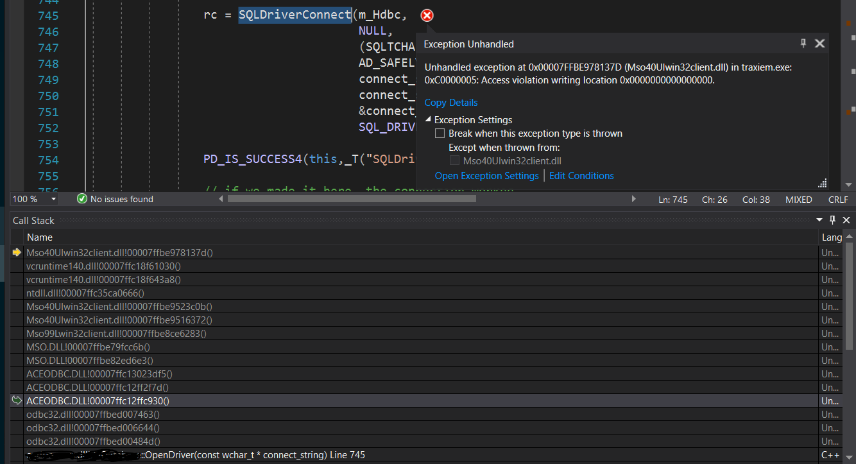
Task: Click the Name column header
Action: coord(40,237)
